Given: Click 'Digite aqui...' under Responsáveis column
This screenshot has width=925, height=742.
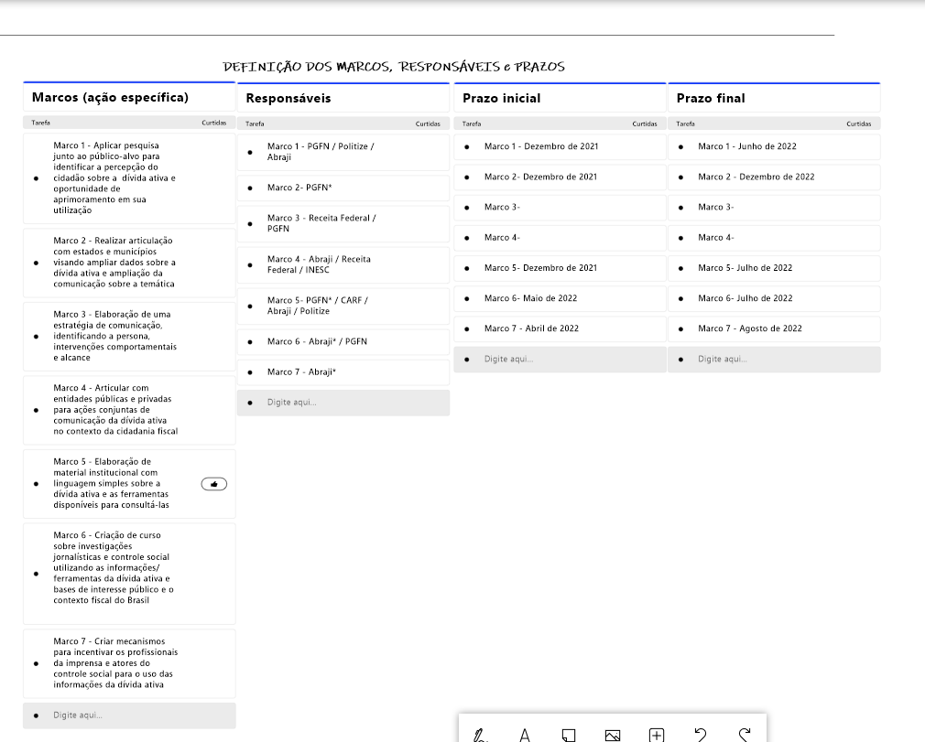Looking at the screenshot, I should (x=292, y=403).
